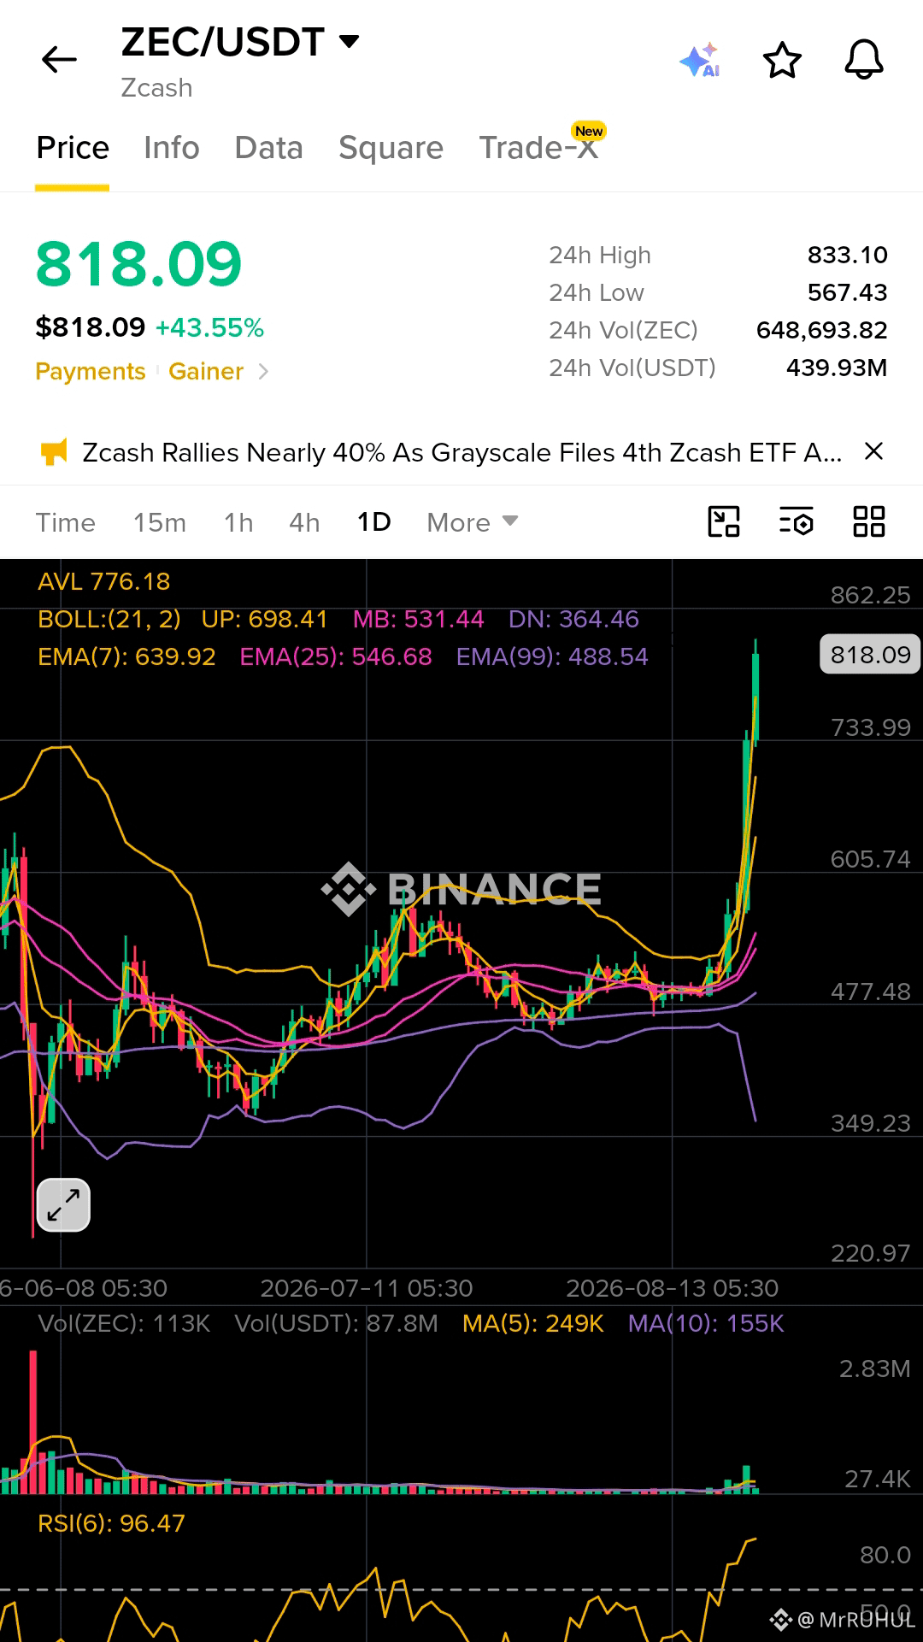
Task: Tap the 2026-08-13 05:30 date label
Action: click(673, 1288)
